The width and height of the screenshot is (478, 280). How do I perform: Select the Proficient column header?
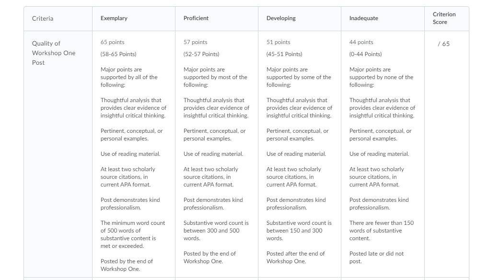tap(196, 18)
